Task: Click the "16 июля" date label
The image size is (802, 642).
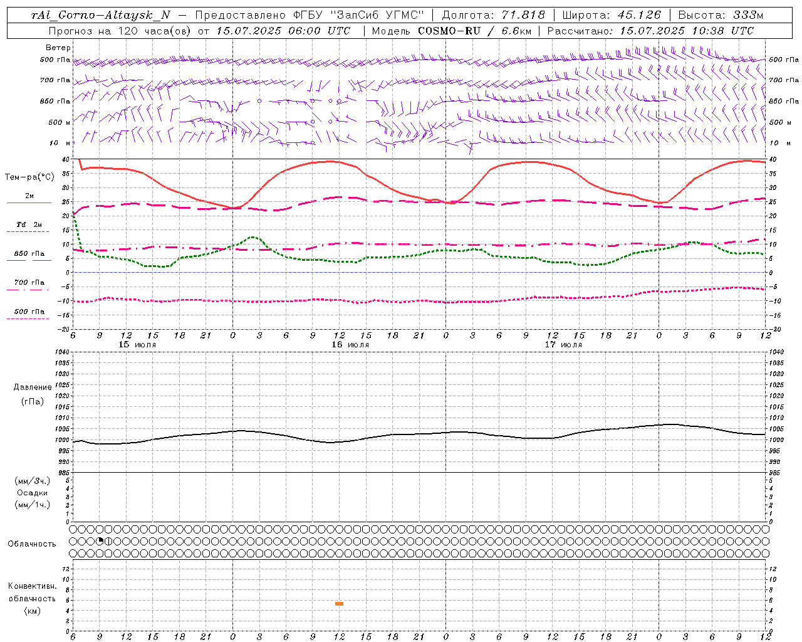Action: coord(350,345)
